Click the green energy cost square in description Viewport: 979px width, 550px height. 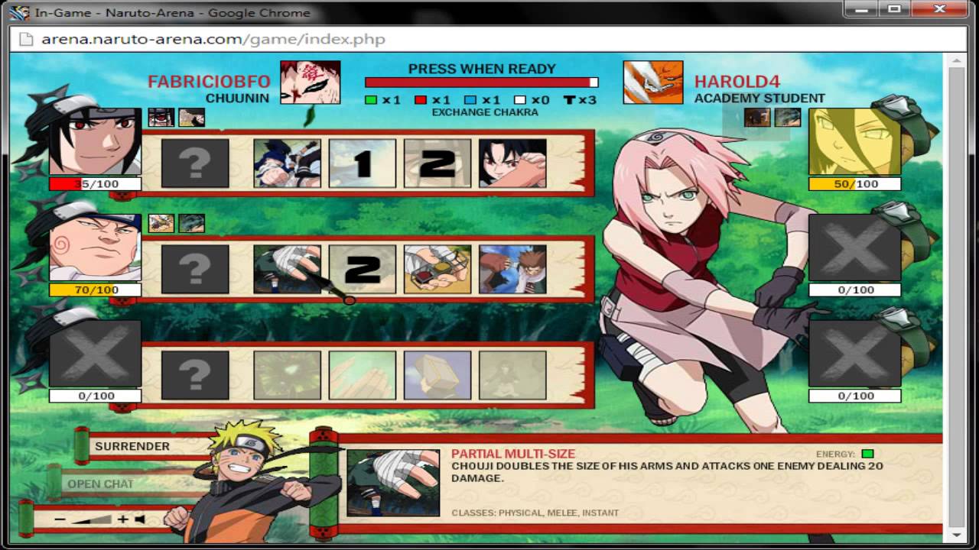tap(867, 454)
